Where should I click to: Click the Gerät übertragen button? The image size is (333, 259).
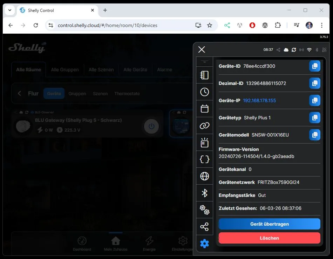tap(269, 224)
